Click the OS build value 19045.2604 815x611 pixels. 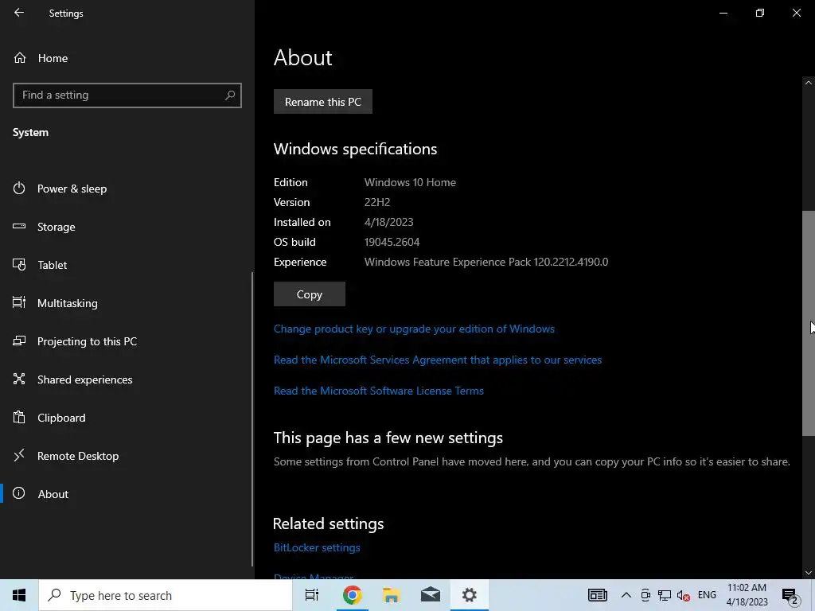pos(392,242)
